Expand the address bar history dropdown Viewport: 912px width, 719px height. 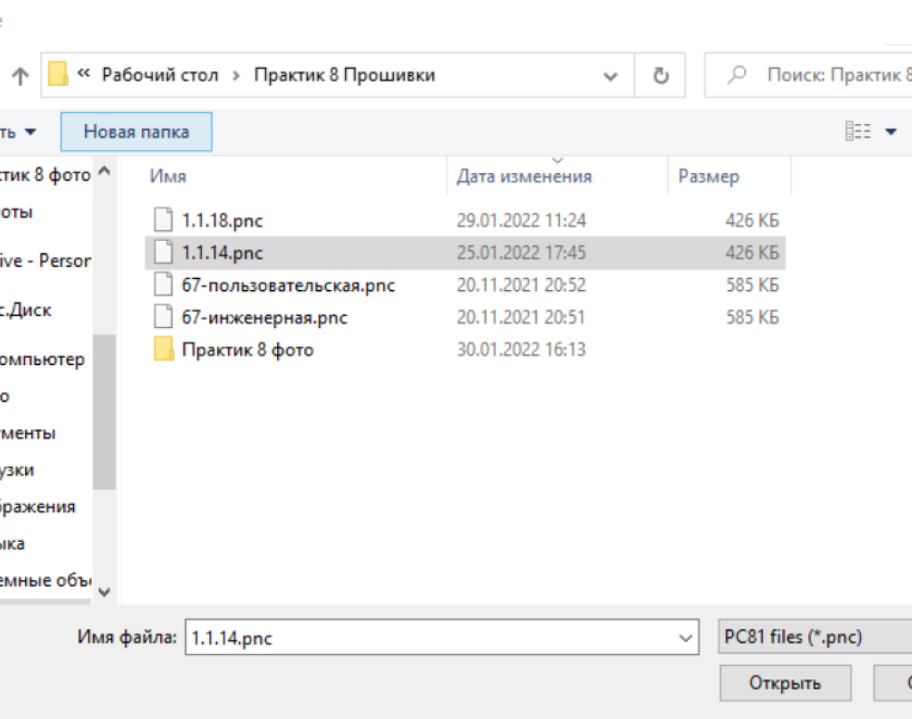coord(610,76)
